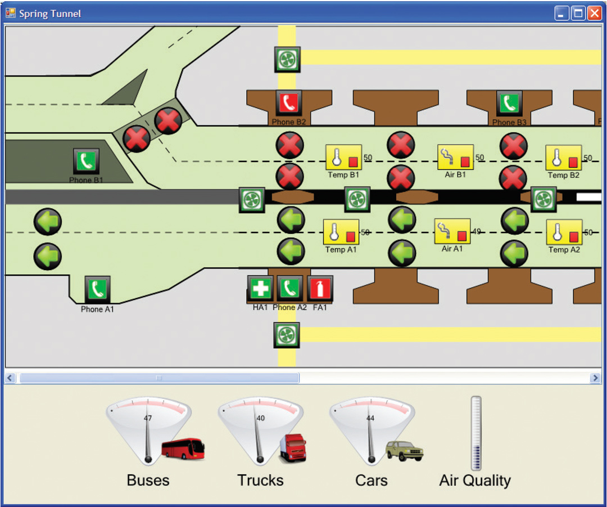Select the Phone A2 phone icon
This screenshot has width=607, height=507.
click(290, 289)
